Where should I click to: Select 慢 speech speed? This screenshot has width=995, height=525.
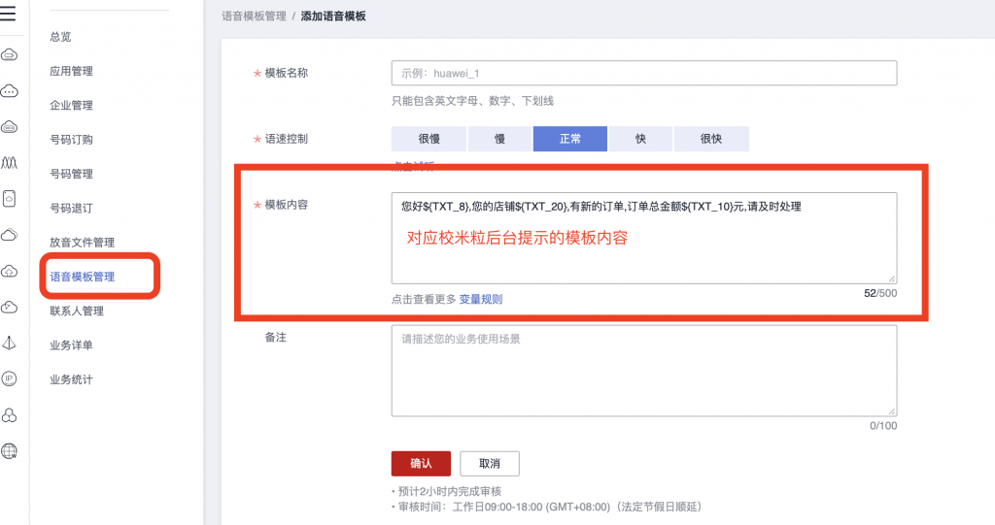pos(499,139)
